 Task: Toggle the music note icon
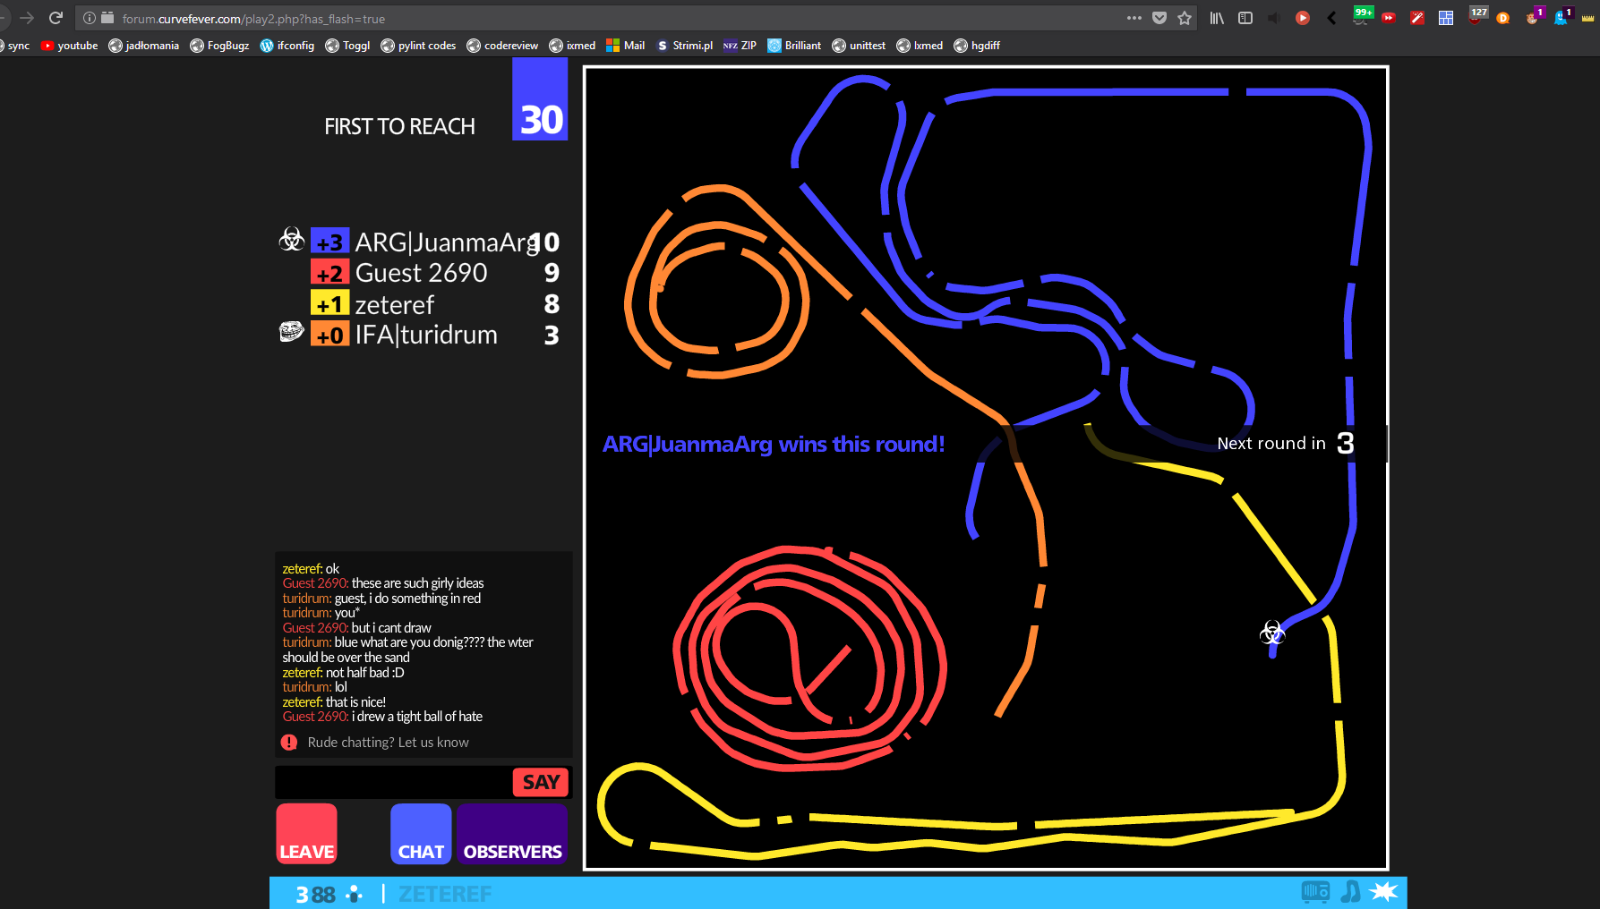coord(1350,892)
